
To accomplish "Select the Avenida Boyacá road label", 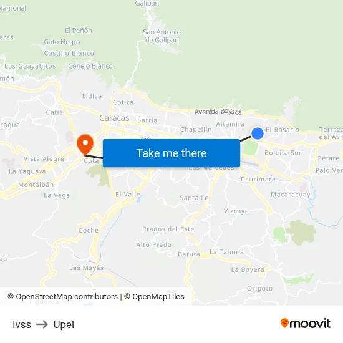I will click(218, 112).
